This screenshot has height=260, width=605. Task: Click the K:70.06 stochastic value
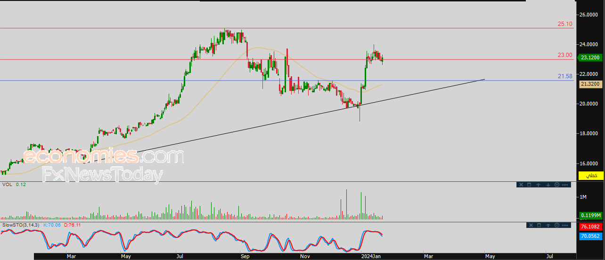(x=52, y=225)
